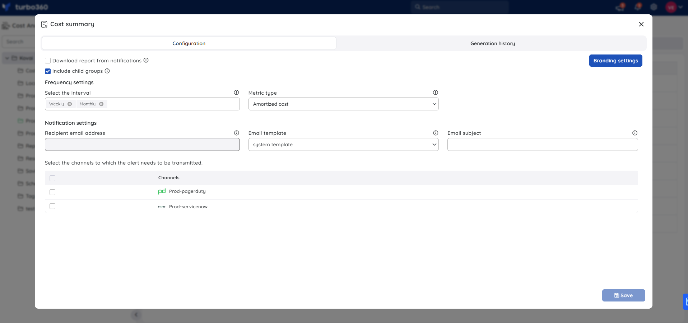The image size is (688, 323).
Task: Toggle the select-all channels header checkbox
Action: click(52, 178)
